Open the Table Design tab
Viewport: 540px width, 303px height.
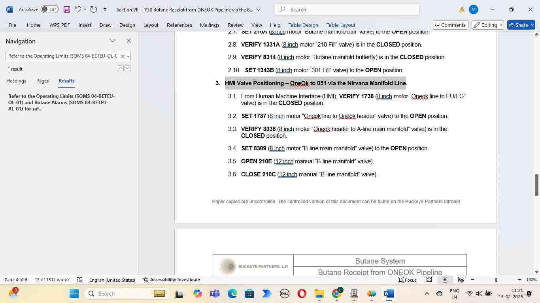(303, 25)
